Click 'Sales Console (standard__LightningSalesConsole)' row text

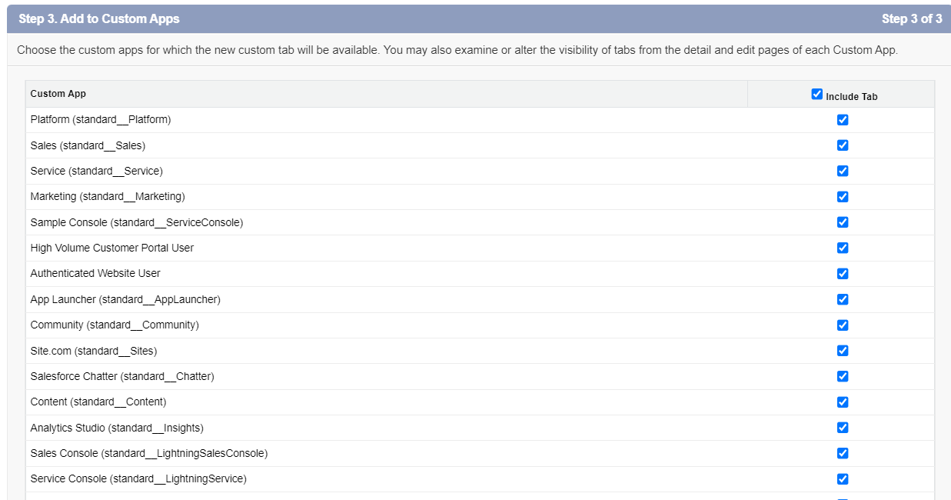coord(149,453)
